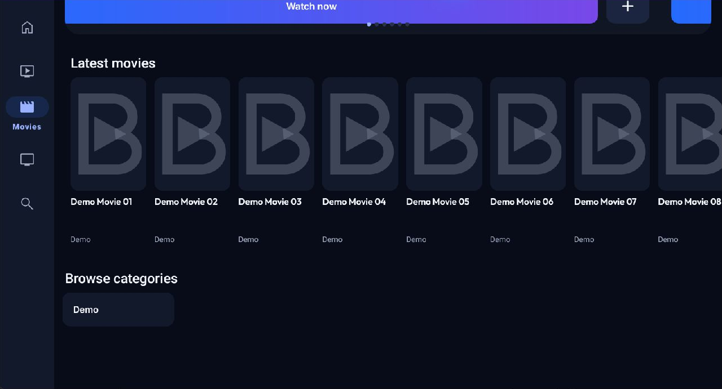Screen dimensions: 722x389
Task: Click Demo genre label under Demo Movie 01
Action: [x=81, y=239]
